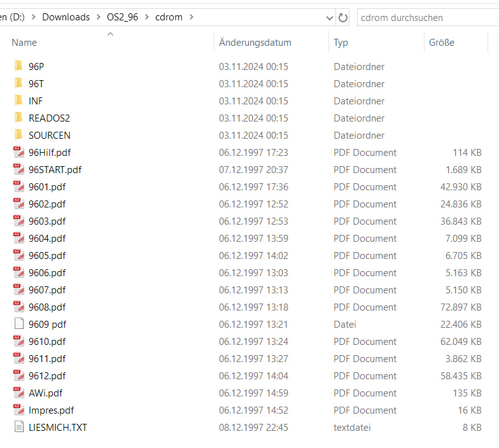This screenshot has height=448, width=499.
Task: Click the PDF icon of 9610.pdf
Action: 19,341
